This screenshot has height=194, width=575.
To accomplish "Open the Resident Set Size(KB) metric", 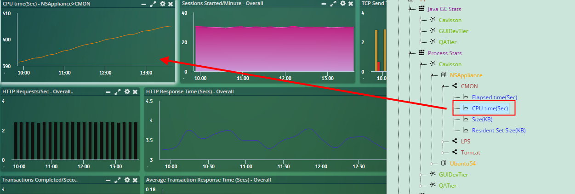I will (499, 131).
